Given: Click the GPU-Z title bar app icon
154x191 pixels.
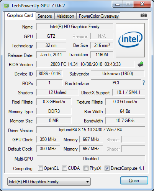Looking at the screenshot, I should pyautogui.click(x=7, y=6).
